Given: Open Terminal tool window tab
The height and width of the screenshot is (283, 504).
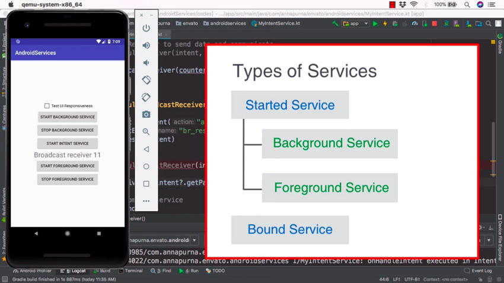Looking at the screenshot, I should (130, 271).
